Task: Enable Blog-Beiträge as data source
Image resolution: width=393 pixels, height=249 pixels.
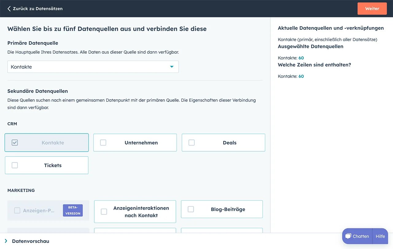Action: pyautogui.click(x=191, y=209)
